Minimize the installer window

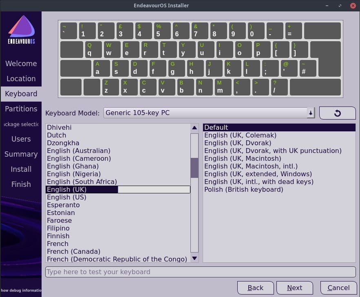327,6
